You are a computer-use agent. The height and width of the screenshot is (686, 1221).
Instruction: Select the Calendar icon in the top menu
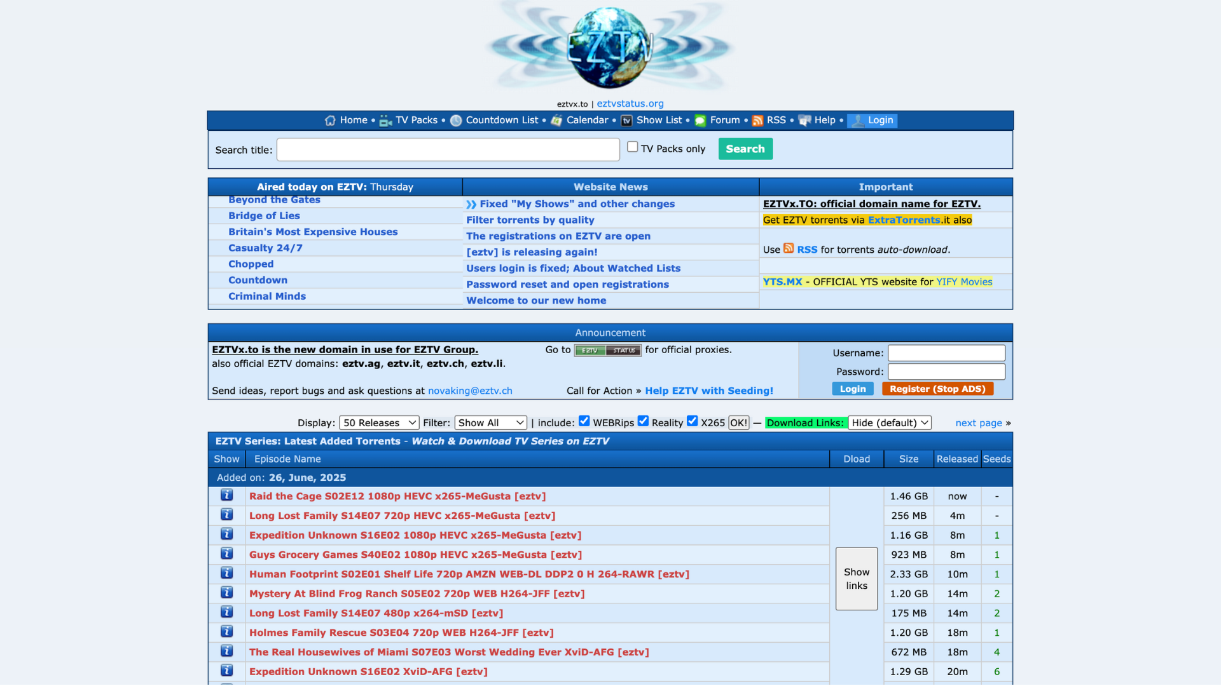556,121
